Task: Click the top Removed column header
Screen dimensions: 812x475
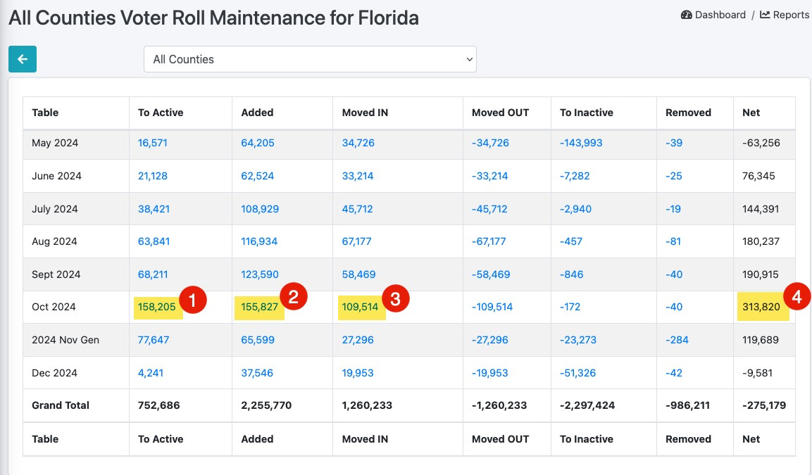Action: coord(688,113)
